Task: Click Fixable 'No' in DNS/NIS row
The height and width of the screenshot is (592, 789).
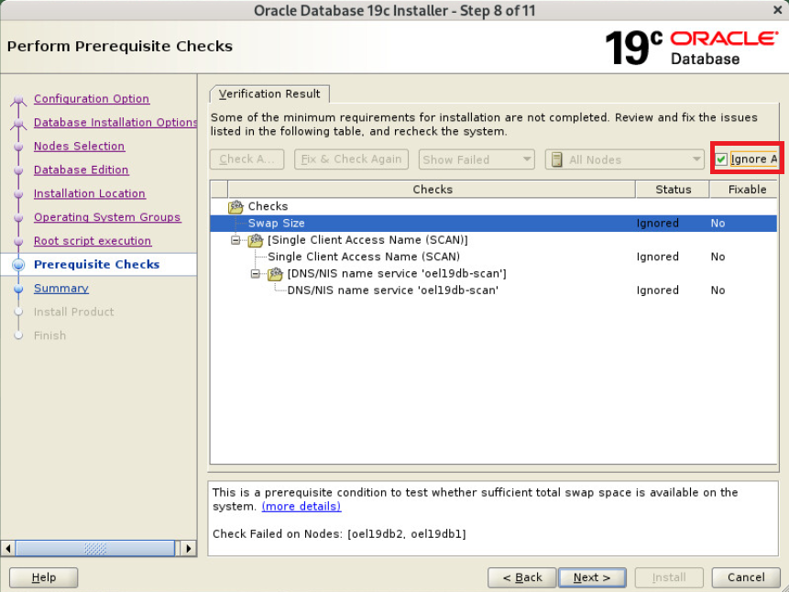Action: tap(718, 291)
